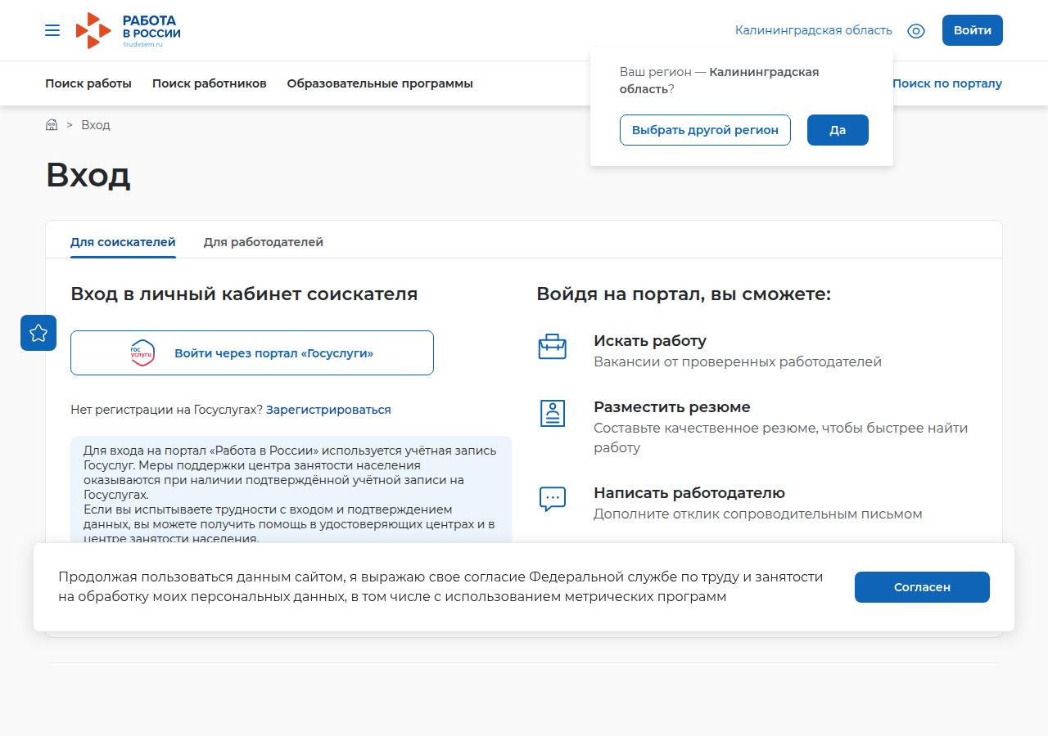Open the hamburger menu icon
Viewport: 1048px width, 736px height.
click(x=52, y=30)
